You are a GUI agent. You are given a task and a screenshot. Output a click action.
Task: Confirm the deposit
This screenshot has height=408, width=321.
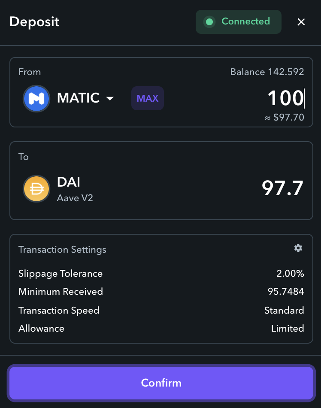[x=161, y=383]
